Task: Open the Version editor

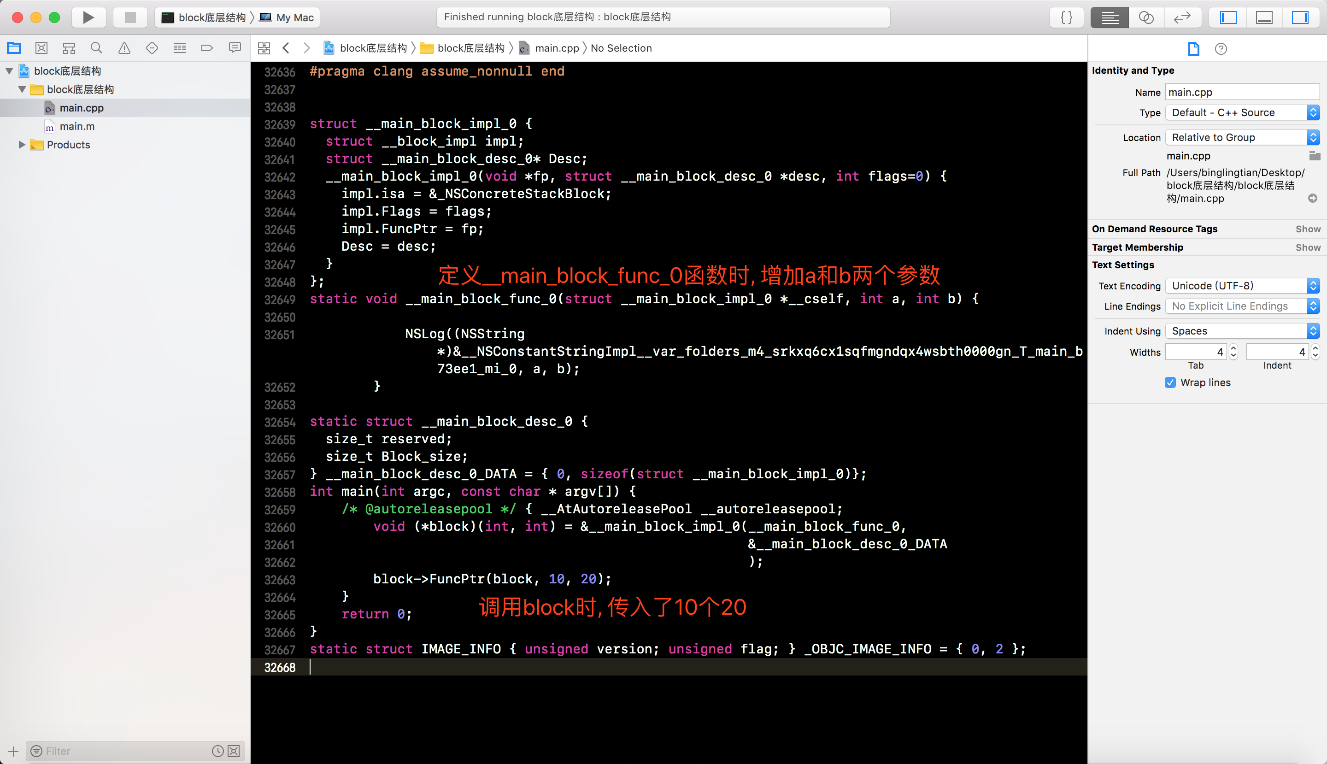Action: tap(1182, 18)
